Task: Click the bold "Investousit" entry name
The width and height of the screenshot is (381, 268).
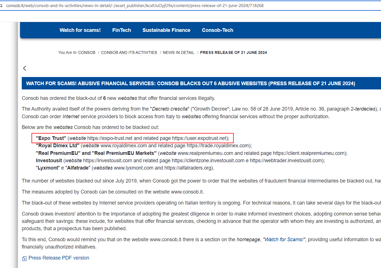Action: 49,161
